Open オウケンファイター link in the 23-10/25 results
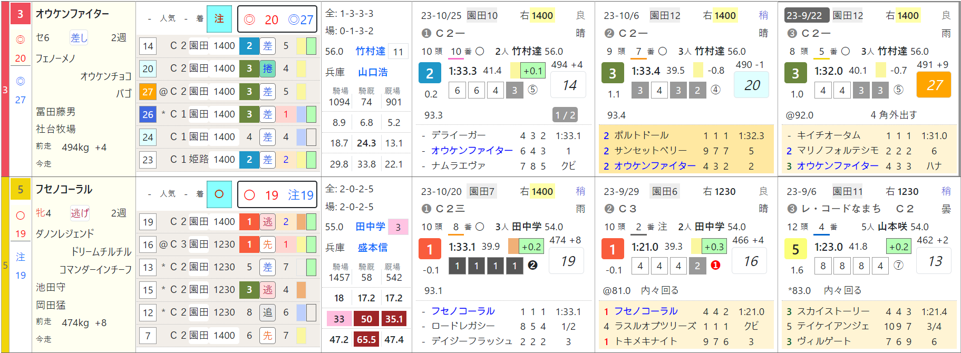The width and height of the screenshot is (961, 353). click(472, 151)
